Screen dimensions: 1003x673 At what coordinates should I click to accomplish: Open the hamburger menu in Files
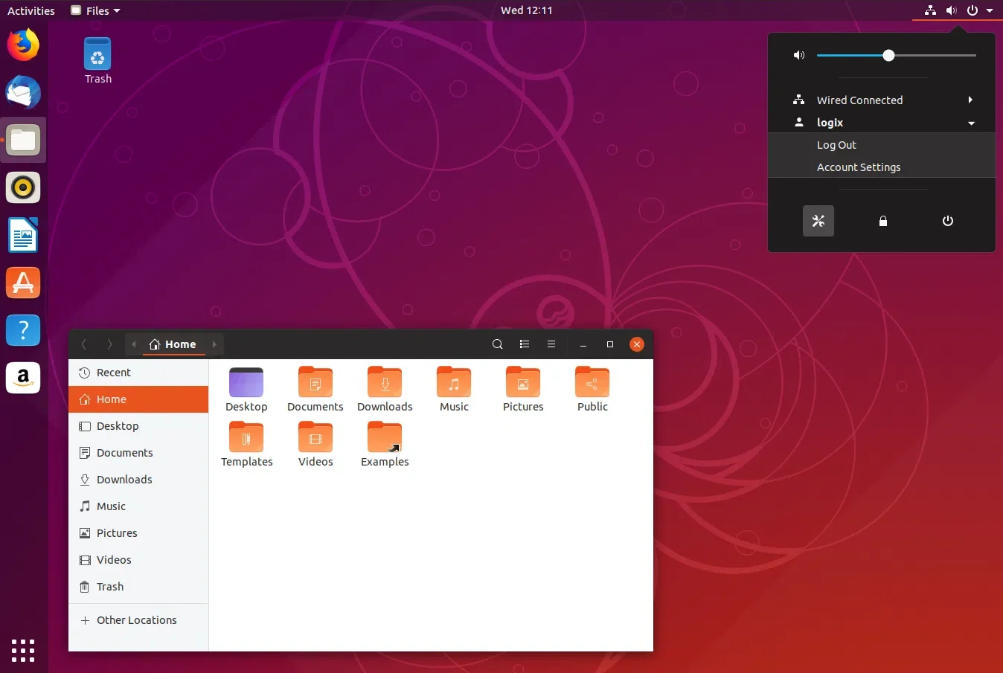pos(551,344)
